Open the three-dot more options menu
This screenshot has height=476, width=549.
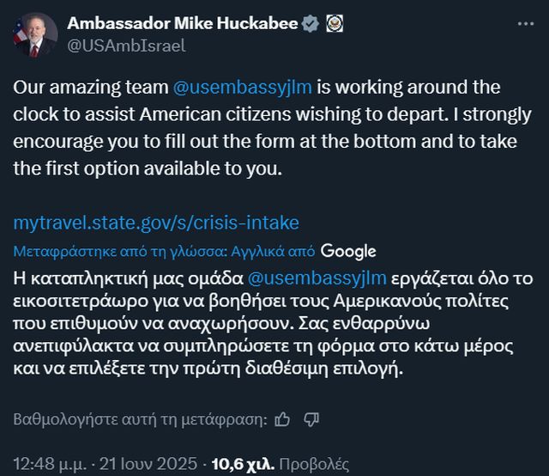pos(526,24)
